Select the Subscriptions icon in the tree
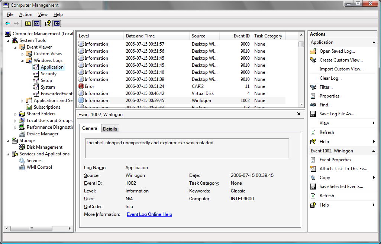The height and width of the screenshot is (244, 381). 29,107
